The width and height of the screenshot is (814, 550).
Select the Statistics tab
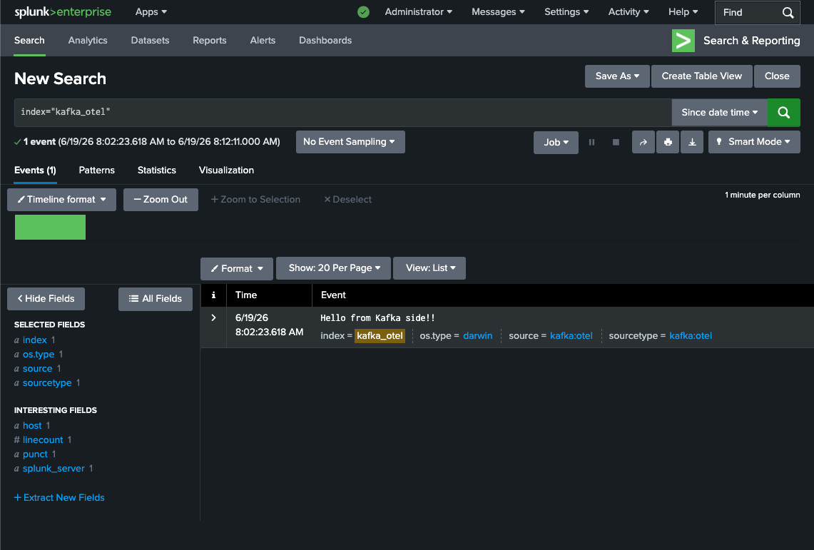(x=157, y=170)
